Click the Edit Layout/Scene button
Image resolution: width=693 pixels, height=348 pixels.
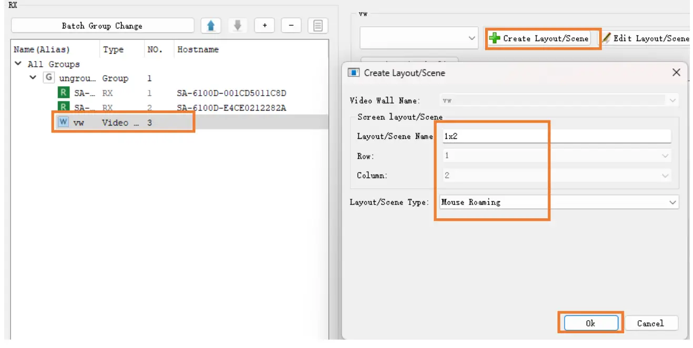tap(645, 38)
